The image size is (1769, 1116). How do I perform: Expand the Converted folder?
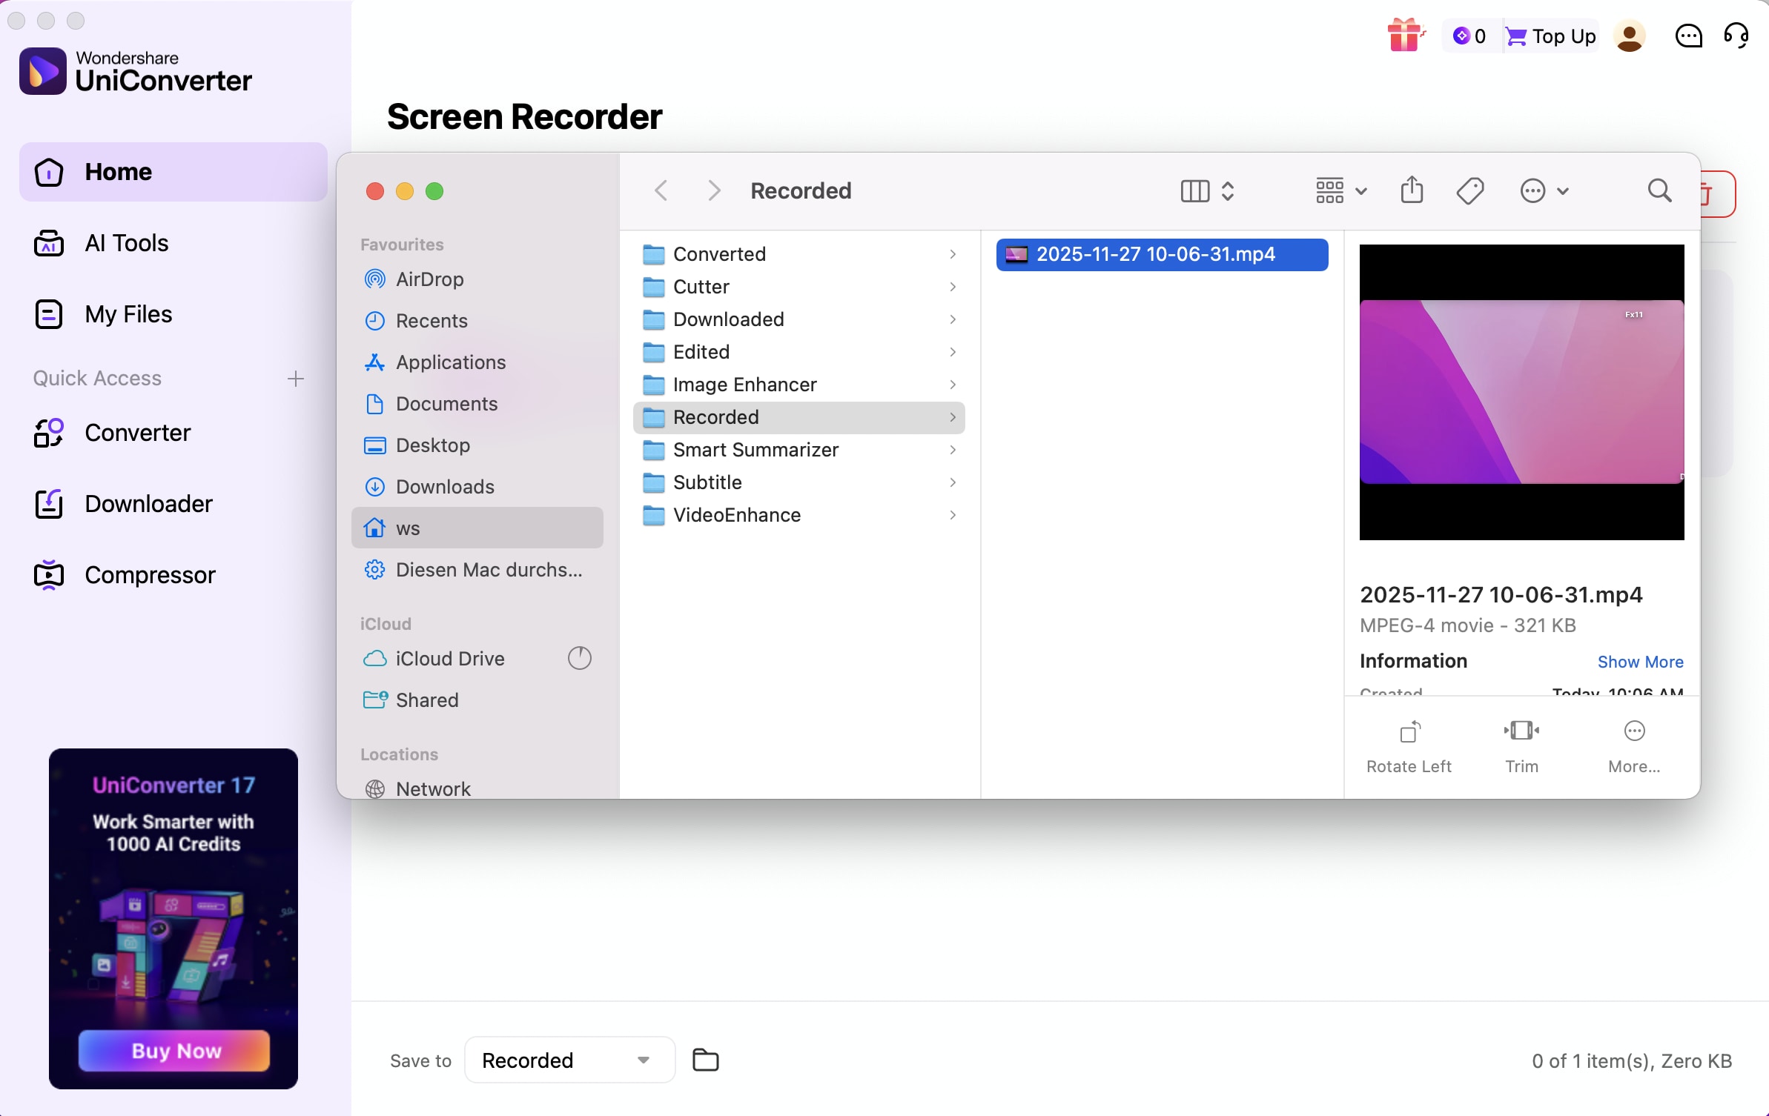(953, 253)
